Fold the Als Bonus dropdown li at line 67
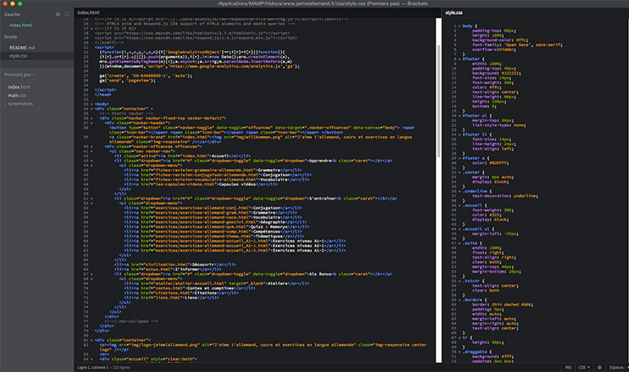This screenshot has width=629, height=372. 92,274
